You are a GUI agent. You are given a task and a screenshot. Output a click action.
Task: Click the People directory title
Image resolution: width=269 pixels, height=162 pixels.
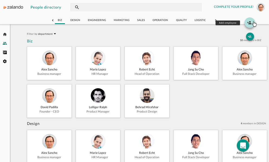[46, 7]
